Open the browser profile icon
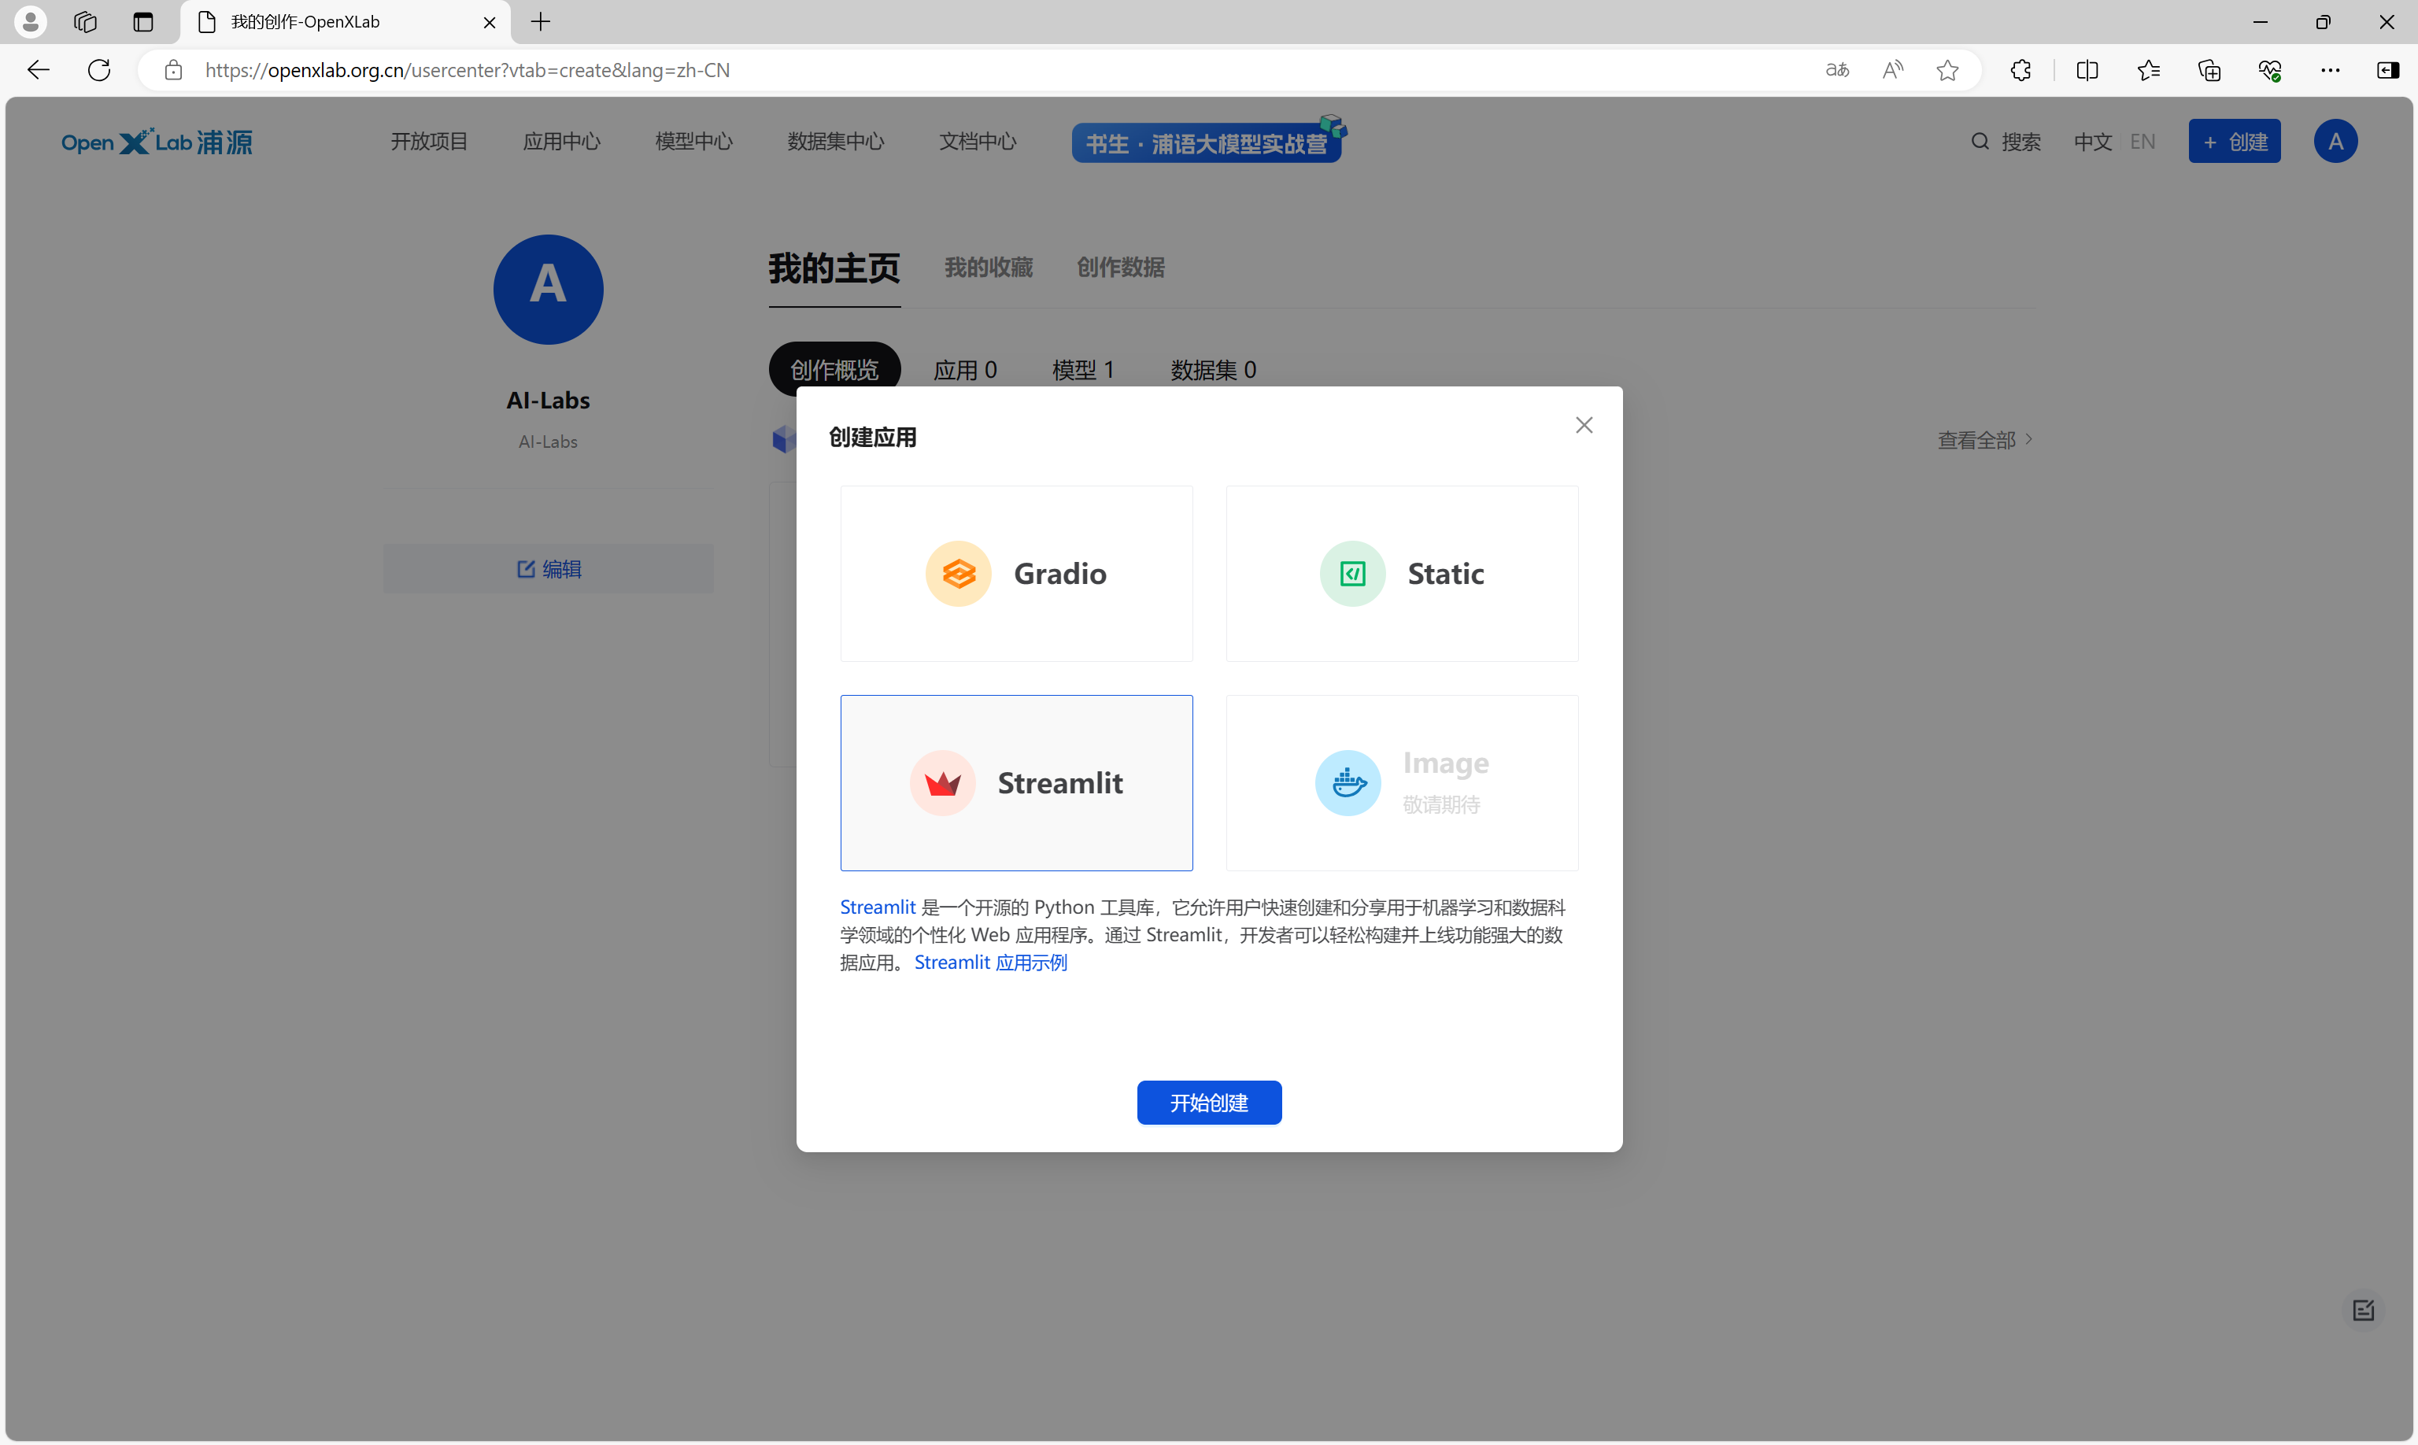 pyautogui.click(x=30, y=21)
